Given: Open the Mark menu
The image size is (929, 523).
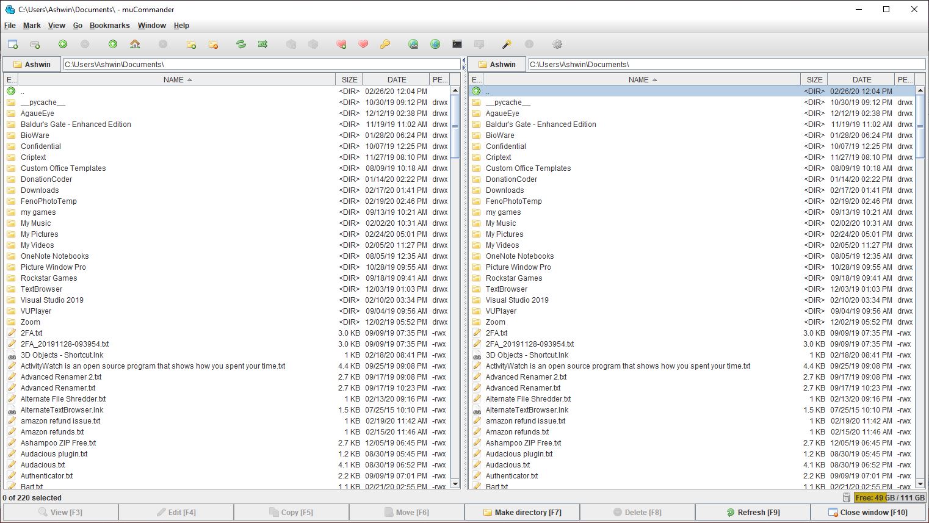Looking at the screenshot, I should pyautogui.click(x=32, y=26).
